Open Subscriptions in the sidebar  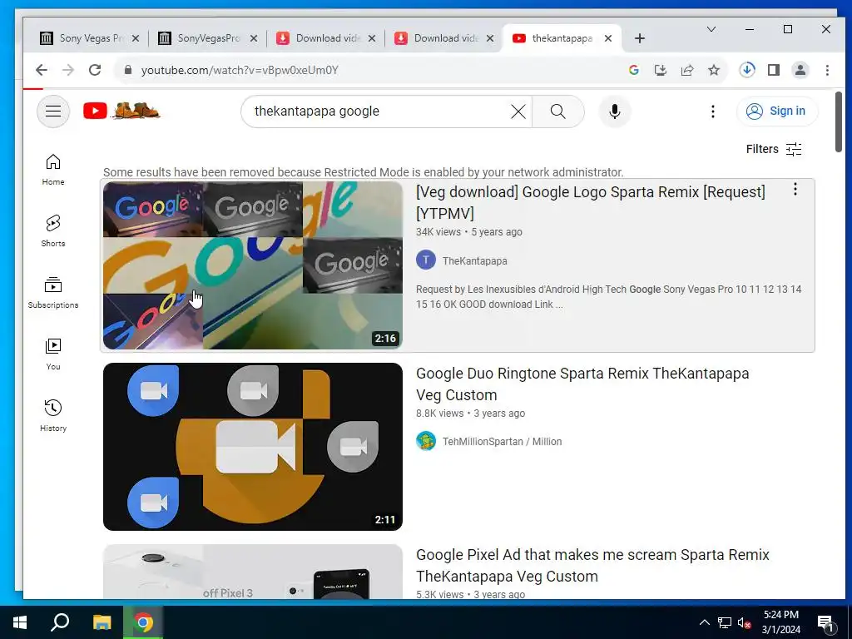pyautogui.click(x=53, y=293)
